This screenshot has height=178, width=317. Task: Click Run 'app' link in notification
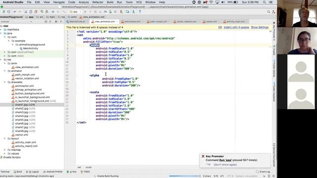tap(225, 160)
